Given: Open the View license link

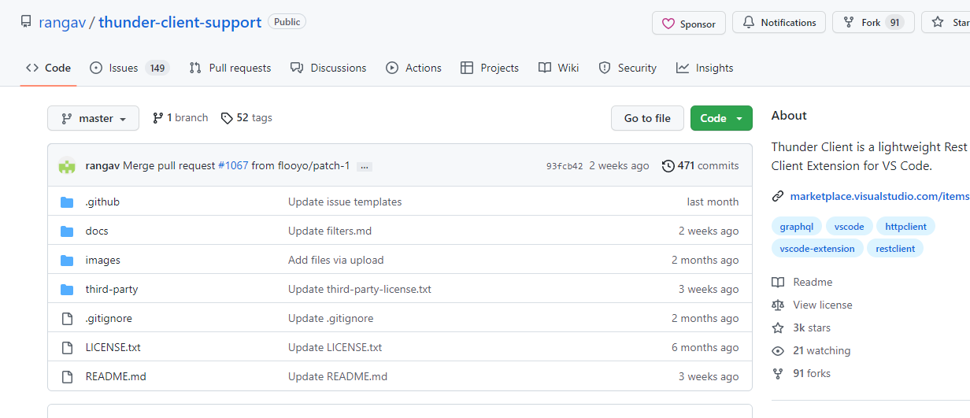Looking at the screenshot, I should (x=823, y=305).
